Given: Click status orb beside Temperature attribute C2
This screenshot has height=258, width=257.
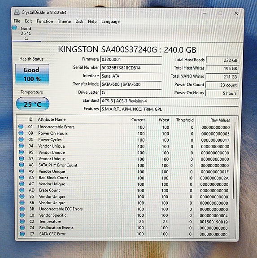Looking at the screenshot, I should click(22, 221).
